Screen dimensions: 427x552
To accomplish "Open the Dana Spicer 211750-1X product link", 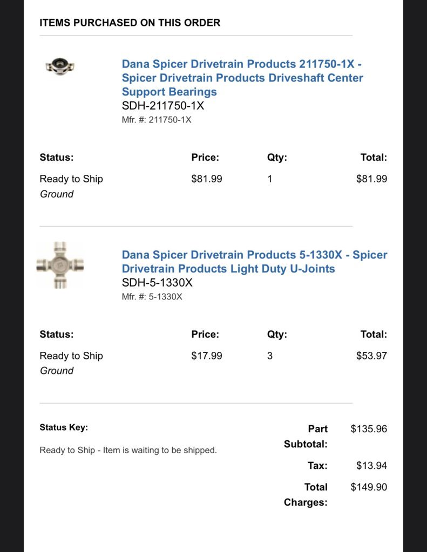I will coord(242,78).
